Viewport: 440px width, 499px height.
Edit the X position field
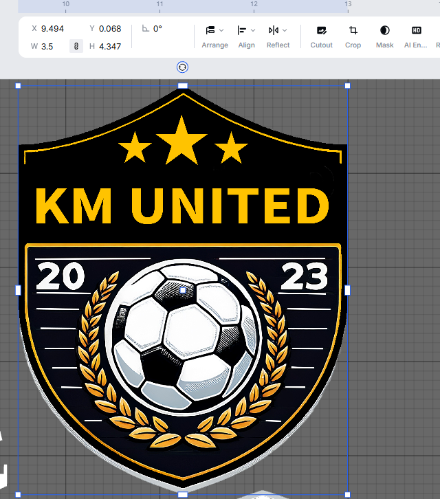[x=52, y=29]
